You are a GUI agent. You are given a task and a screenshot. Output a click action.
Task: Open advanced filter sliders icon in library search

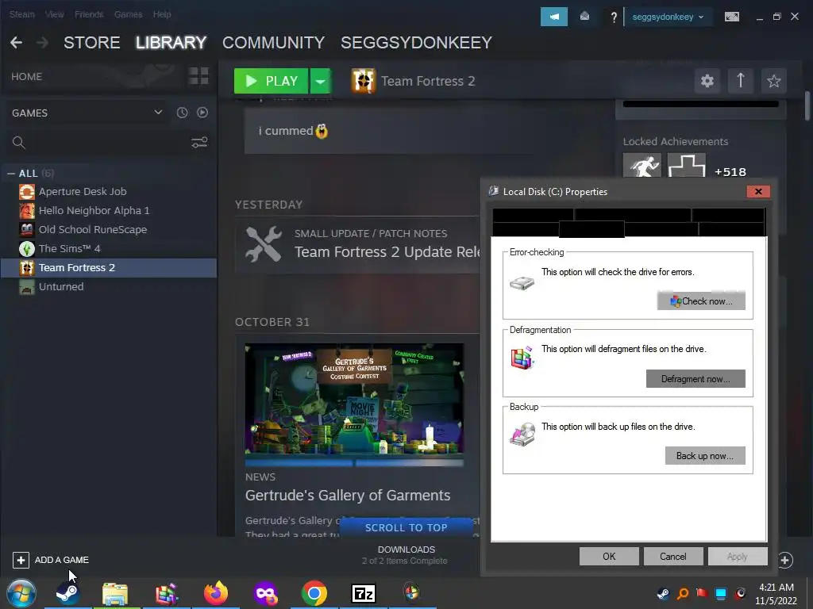(x=199, y=143)
